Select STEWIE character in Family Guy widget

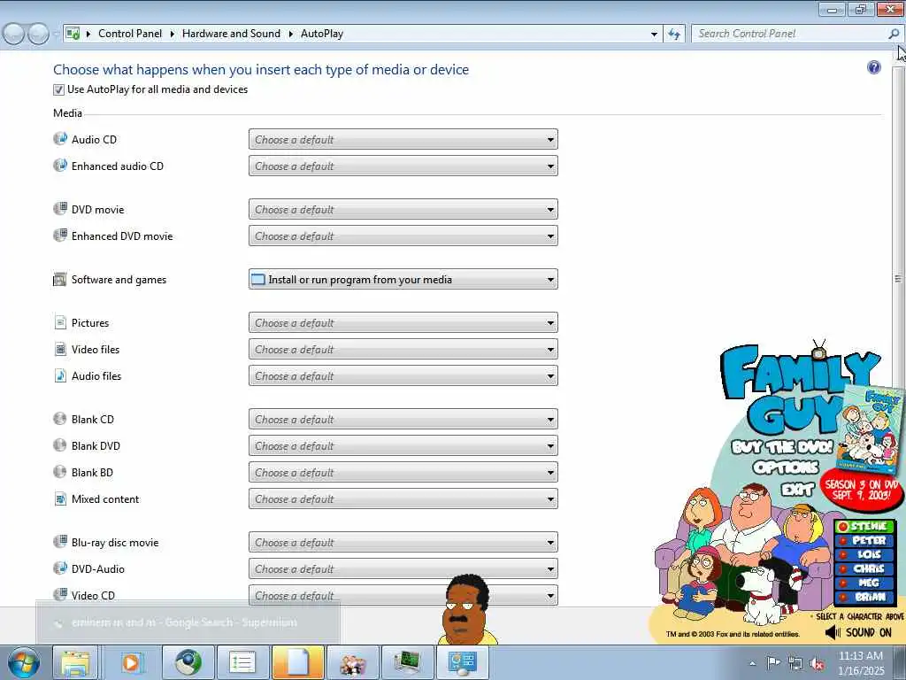[x=864, y=526]
